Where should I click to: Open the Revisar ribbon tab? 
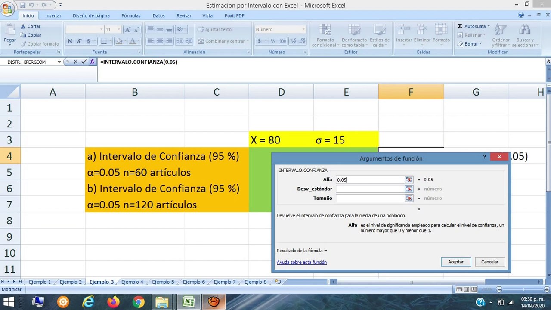(184, 15)
